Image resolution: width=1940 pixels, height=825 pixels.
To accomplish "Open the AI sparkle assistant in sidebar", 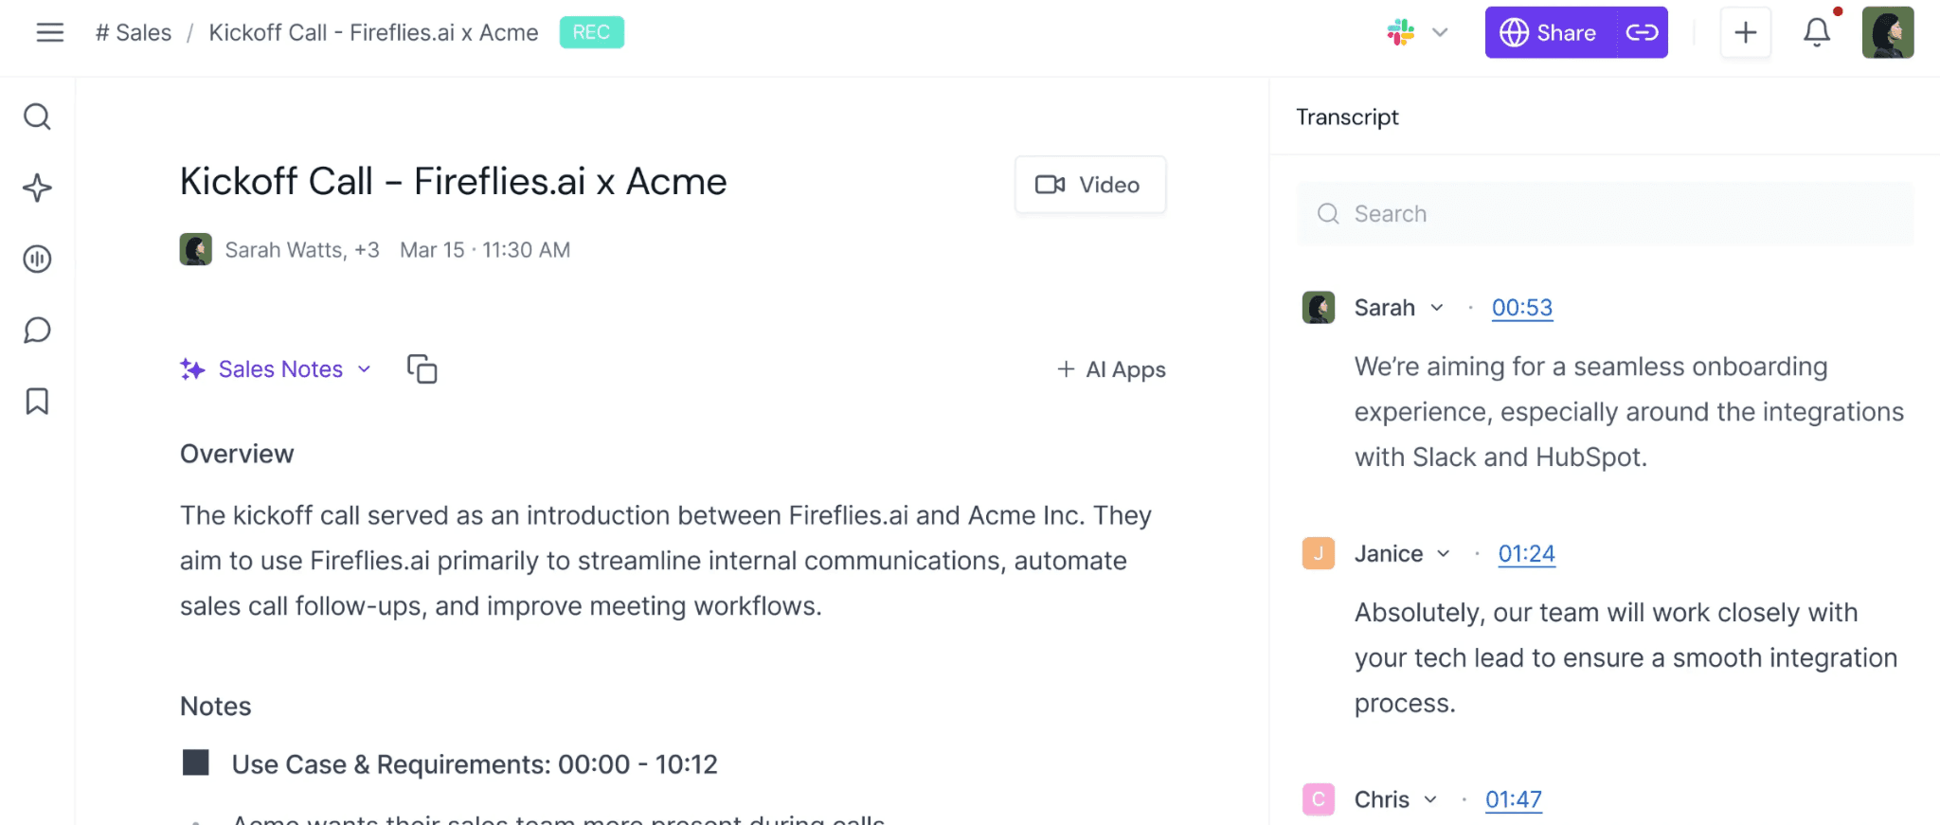I will (x=37, y=188).
